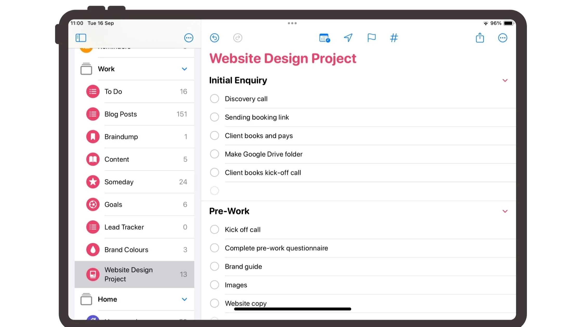
Task: Tap the undo arrow icon
Action: 214,38
